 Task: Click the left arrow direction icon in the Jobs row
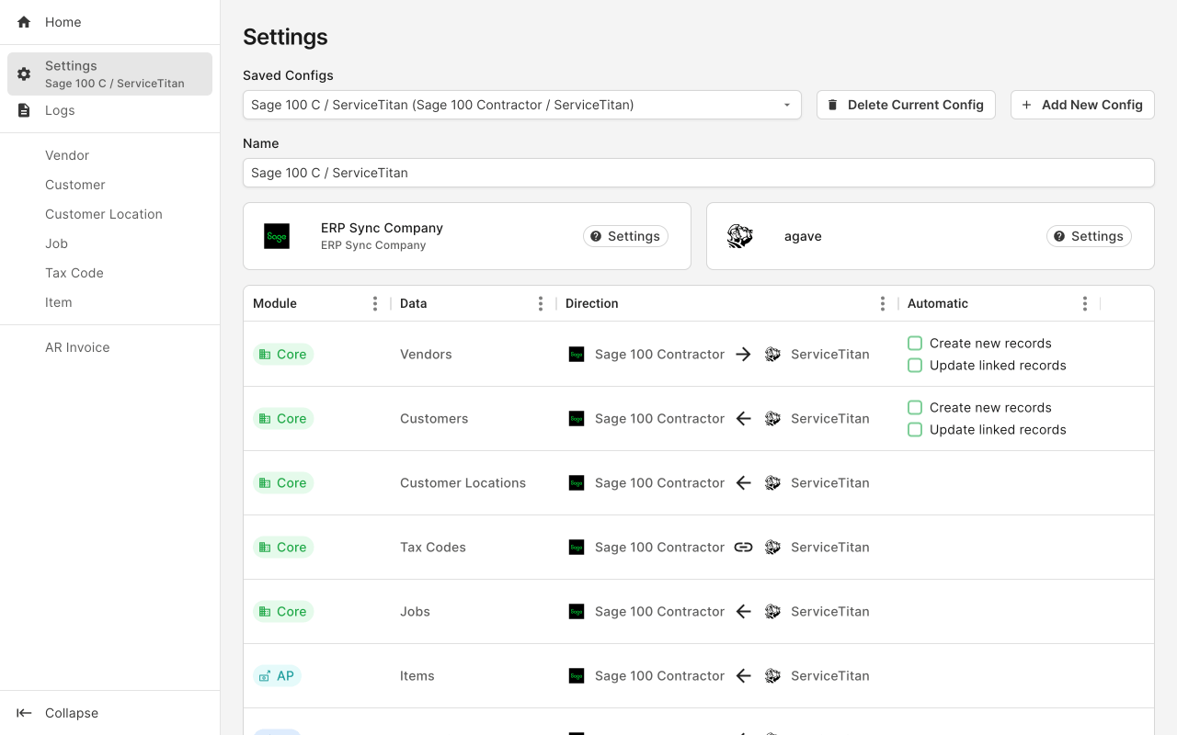pyautogui.click(x=744, y=611)
